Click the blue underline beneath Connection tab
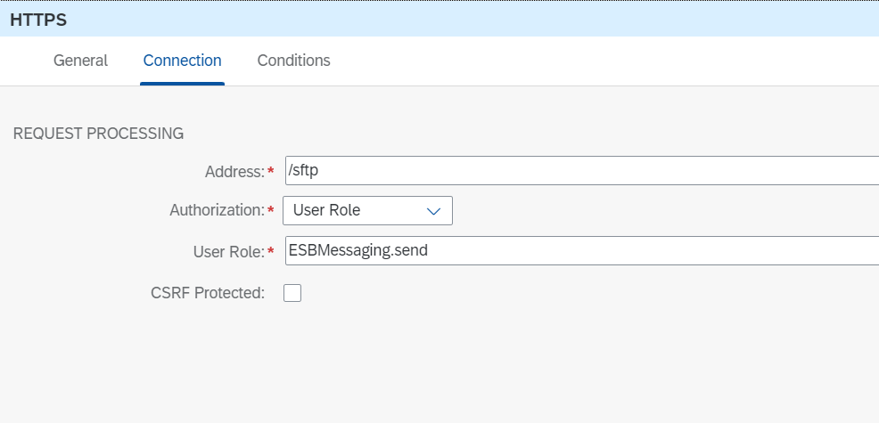The image size is (879, 423). 182,84
